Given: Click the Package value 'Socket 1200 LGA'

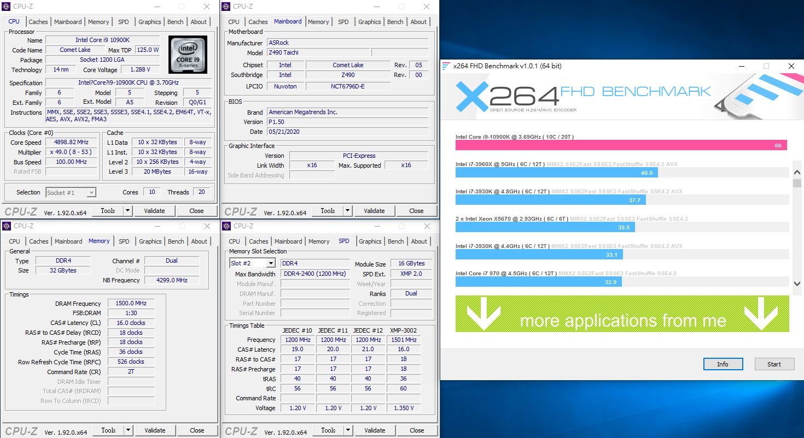Looking at the screenshot, I should point(102,60).
